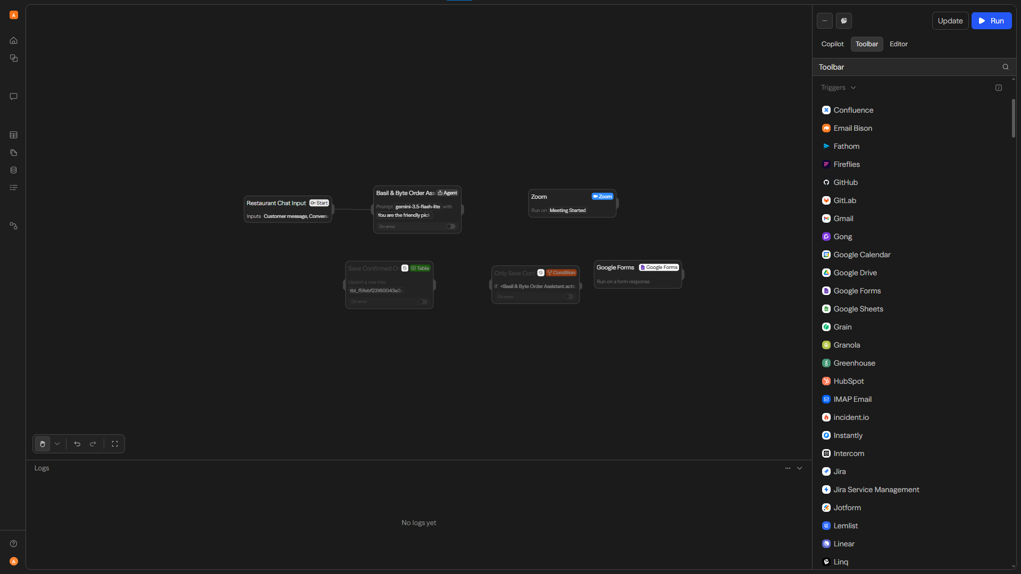Open the tables grid icon in sidebar
The image size is (1021, 574).
click(x=14, y=135)
